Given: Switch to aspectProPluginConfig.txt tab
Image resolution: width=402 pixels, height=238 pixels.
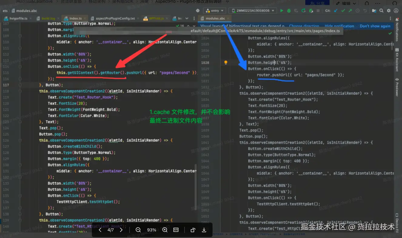Looking at the screenshot, I should pyautogui.click(x=115, y=18).
